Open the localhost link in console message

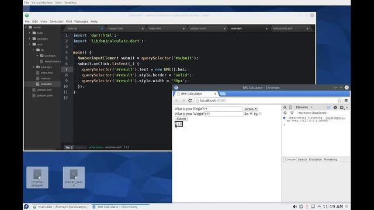coord(335,118)
